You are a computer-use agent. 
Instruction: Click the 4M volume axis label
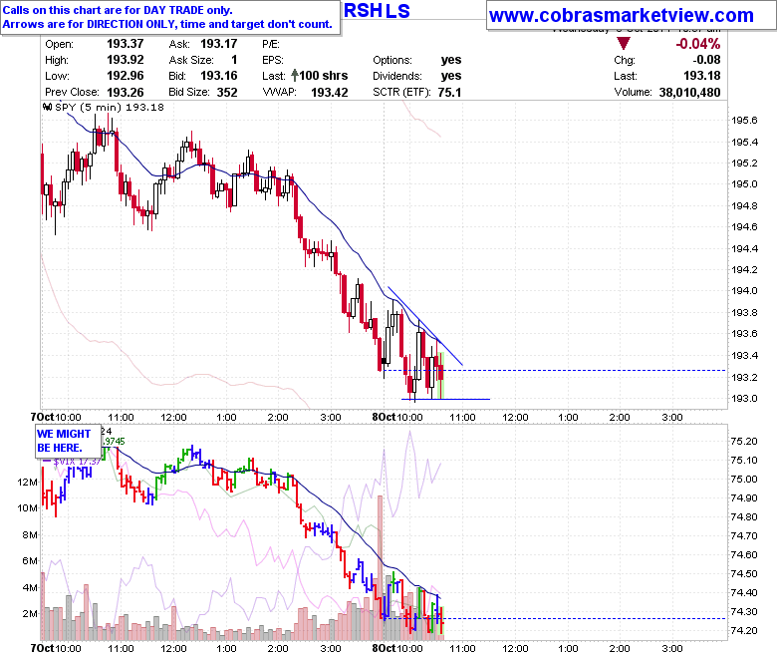click(30, 587)
